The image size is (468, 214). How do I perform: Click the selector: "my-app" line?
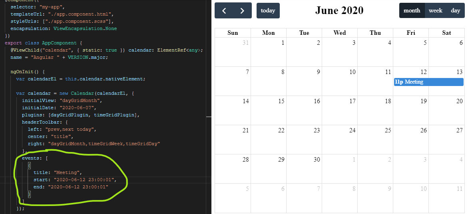click(38, 6)
